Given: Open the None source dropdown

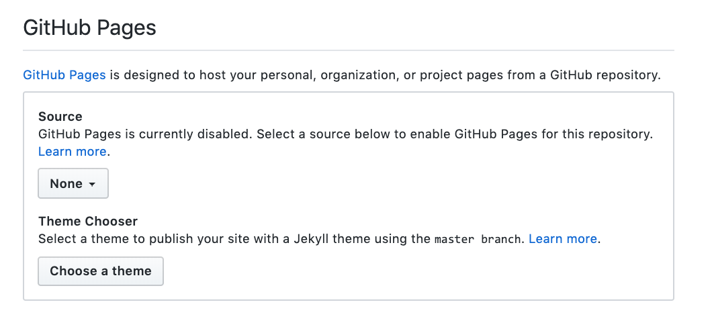Looking at the screenshot, I should pos(73,183).
